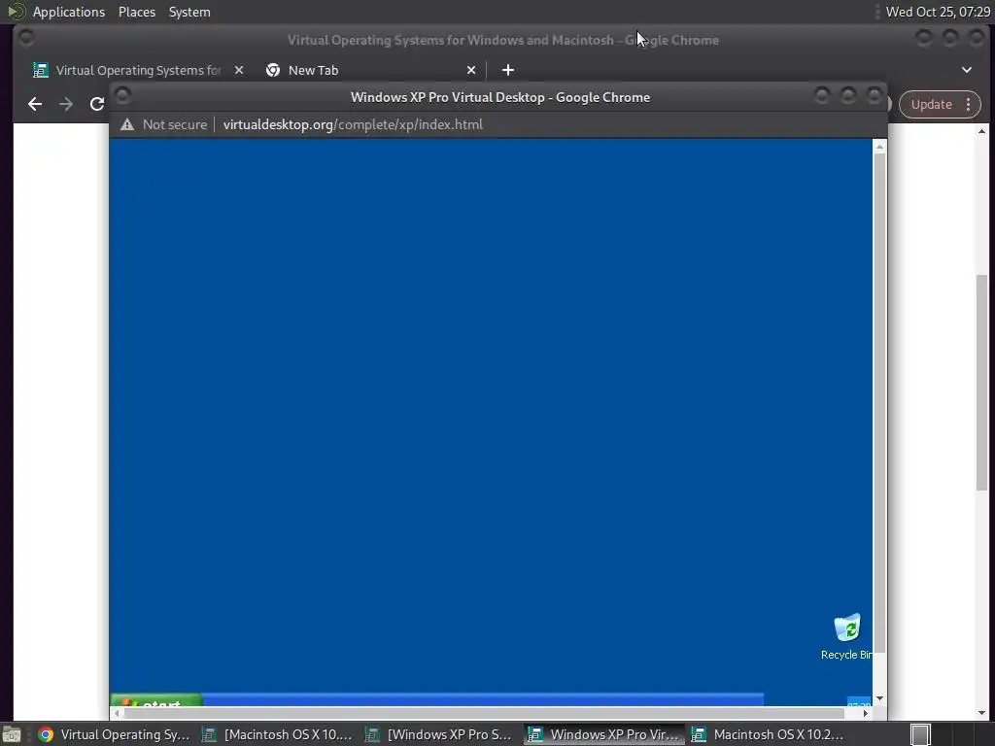This screenshot has height=746, width=995.
Task: Click main Chrome window scroll down arrow
Action: pos(981,713)
